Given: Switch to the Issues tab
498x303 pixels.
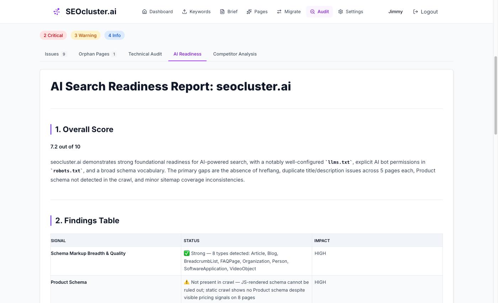Looking at the screenshot, I should [x=56, y=54].
